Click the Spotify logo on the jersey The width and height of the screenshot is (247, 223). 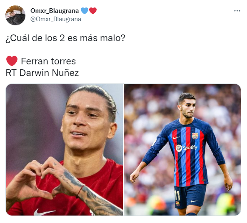coord(186,148)
